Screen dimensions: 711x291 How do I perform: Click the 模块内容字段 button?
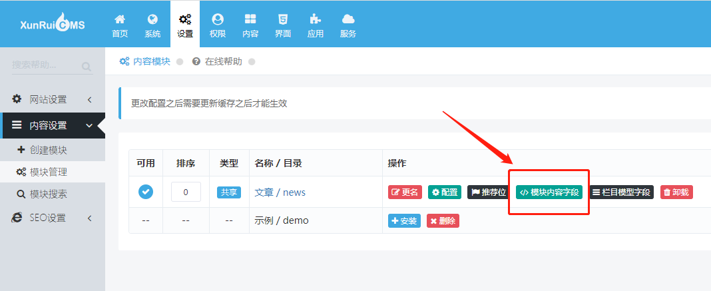[x=549, y=192]
